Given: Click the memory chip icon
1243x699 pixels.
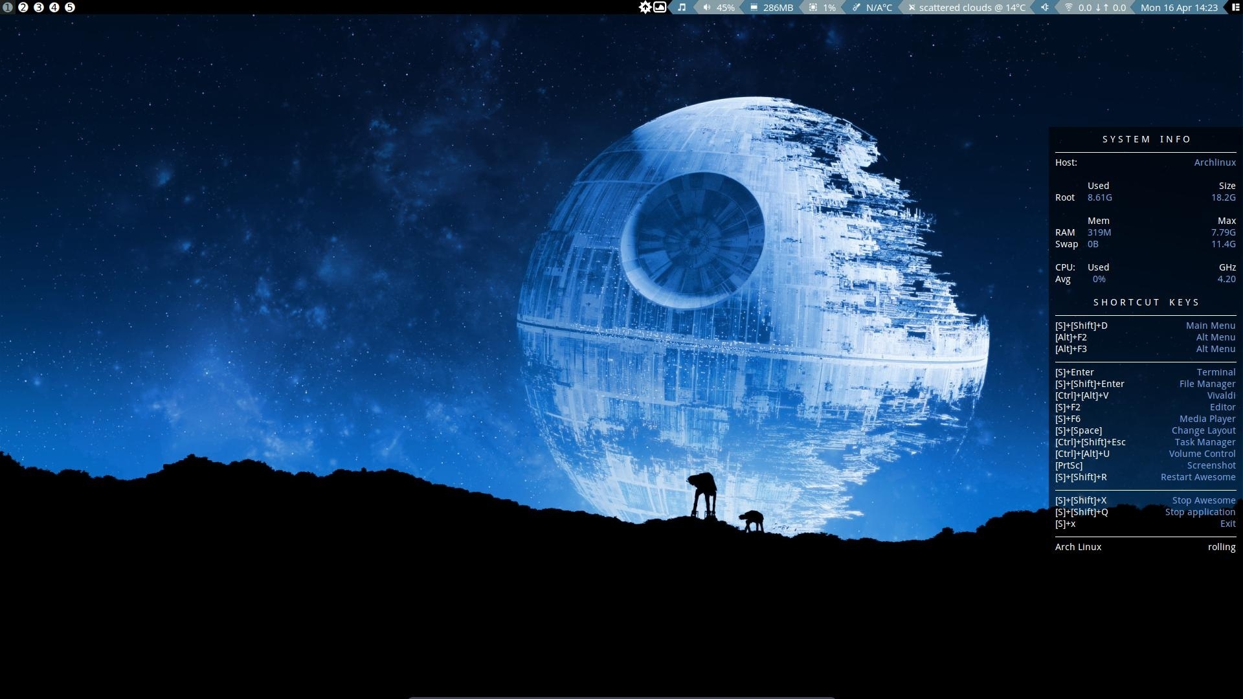Looking at the screenshot, I should (x=754, y=7).
